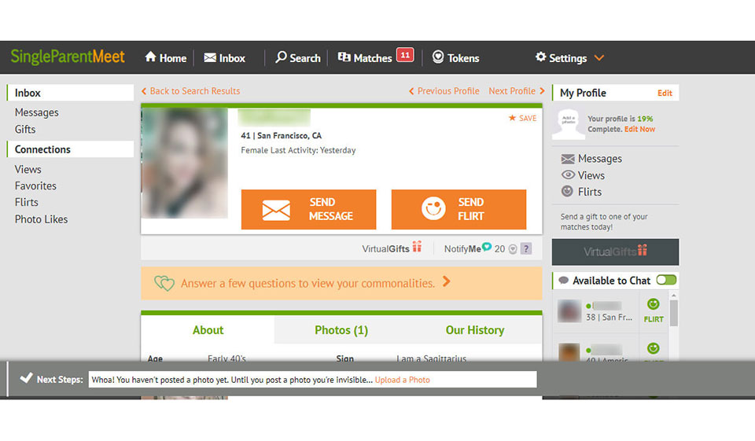Click the Search magnifier icon
The height and width of the screenshot is (441, 755).
pyautogui.click(x=281, y=57)
